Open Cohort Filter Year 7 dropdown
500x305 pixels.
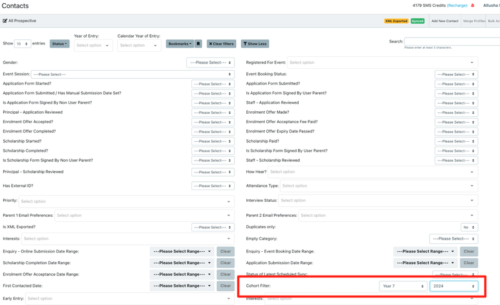402,286
